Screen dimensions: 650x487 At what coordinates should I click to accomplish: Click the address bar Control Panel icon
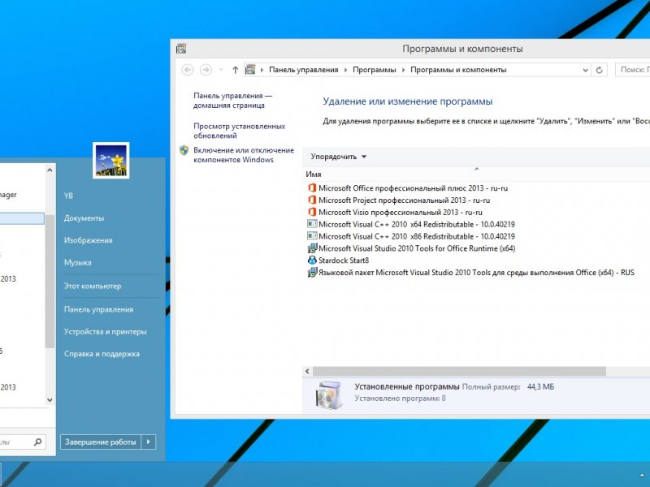[250, 70]
